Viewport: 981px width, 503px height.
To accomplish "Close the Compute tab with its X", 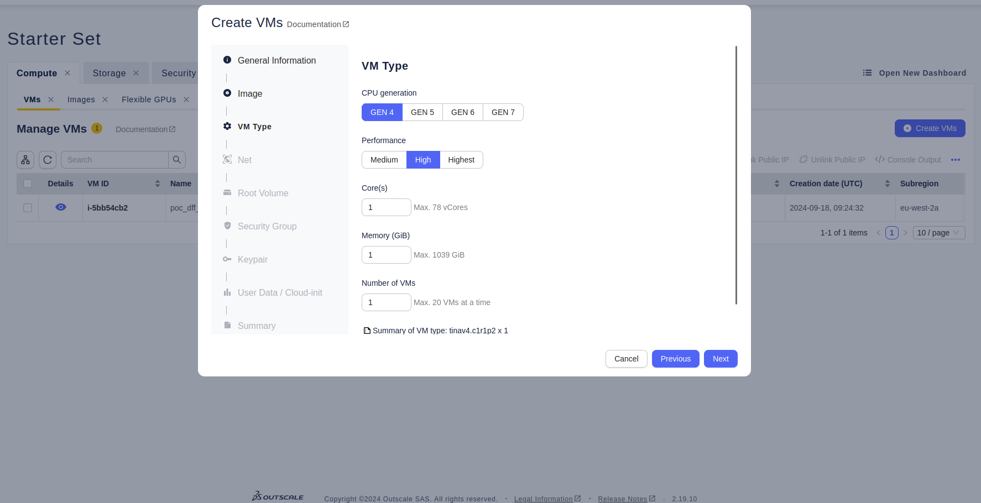I will tap(67, 73).
